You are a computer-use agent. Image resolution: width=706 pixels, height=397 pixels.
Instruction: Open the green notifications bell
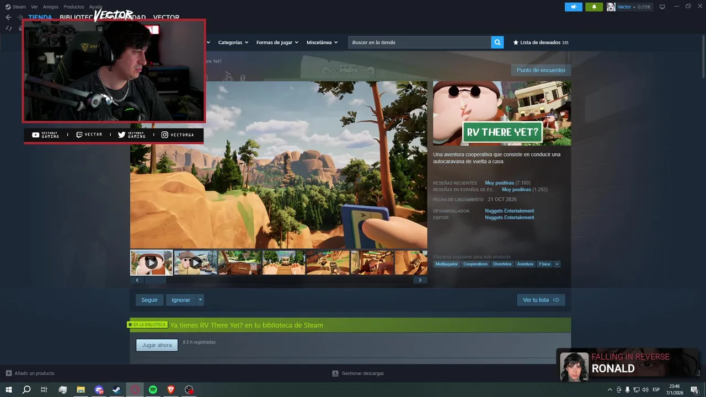[594, 7]
